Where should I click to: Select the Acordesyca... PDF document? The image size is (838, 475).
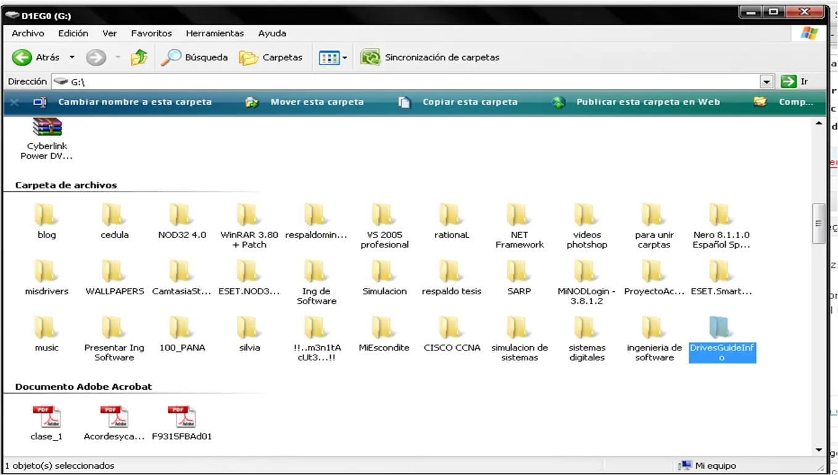tap(115, 423)
